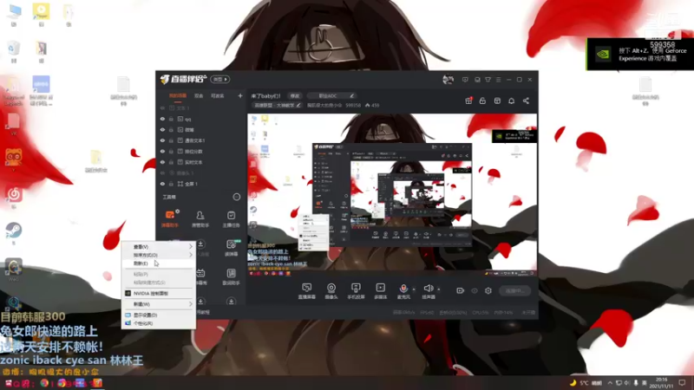Open 个性化(R) personalize entry
The height and width of the screenshot is (390, 694).
tap(159, 323)
